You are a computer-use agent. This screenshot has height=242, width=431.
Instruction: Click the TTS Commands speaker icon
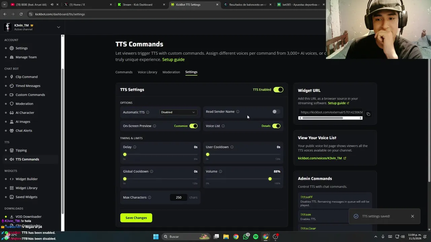11,159
